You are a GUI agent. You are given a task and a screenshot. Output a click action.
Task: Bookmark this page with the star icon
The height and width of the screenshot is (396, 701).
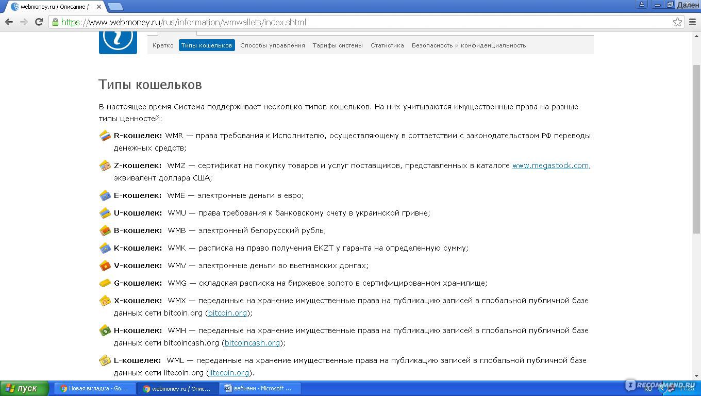pos(677,22)
